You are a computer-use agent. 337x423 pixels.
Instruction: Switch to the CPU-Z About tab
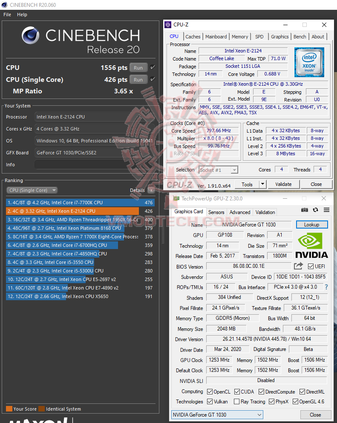tap(318, 37)
